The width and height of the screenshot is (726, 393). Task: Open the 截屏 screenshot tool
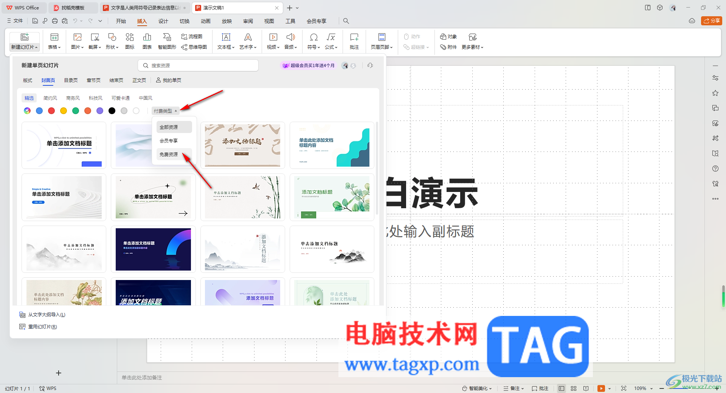(x=95, y=41)
